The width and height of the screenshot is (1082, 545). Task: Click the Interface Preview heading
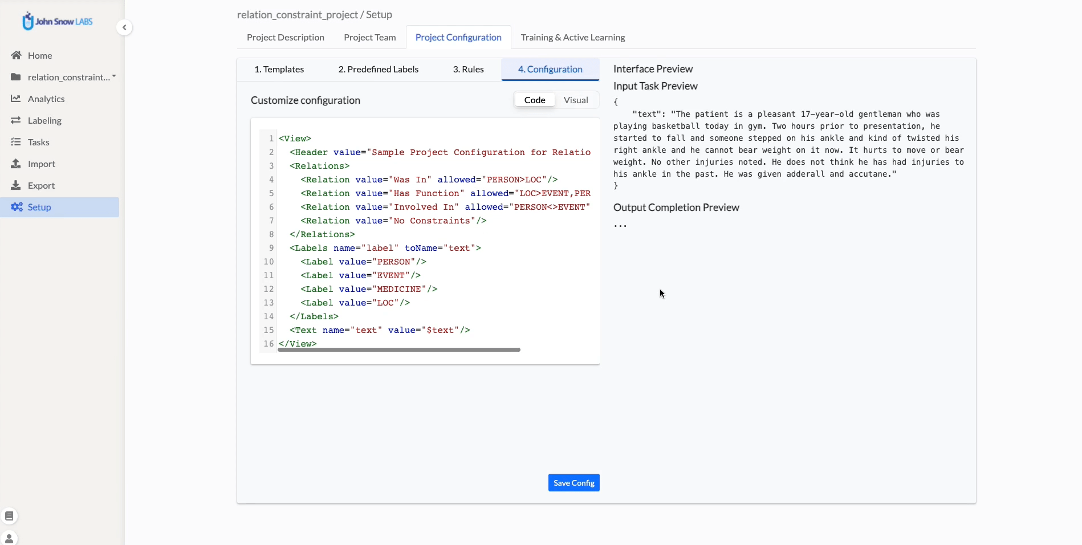(653, 69)
